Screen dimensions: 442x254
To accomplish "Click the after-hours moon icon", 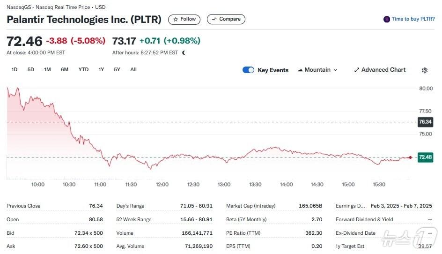I will pos(184,53).
